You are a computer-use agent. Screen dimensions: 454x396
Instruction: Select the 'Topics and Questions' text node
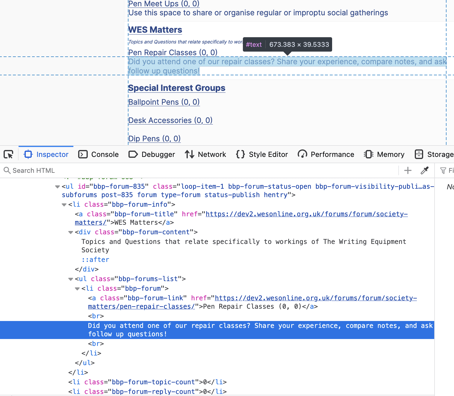(x=244, y=246)
